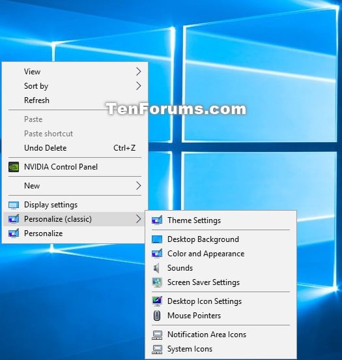Screen dimensions: 342x360
Task: Click the Personalize (classic) entry's icon
Action: [14, 219]
